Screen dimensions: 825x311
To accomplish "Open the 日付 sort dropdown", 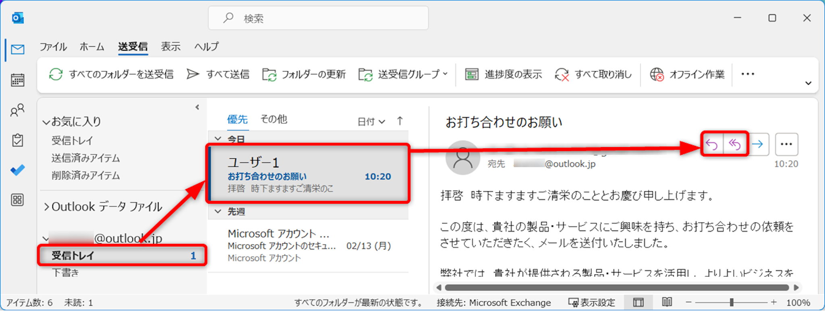I will pyautogui.click(x=371, y=121).
